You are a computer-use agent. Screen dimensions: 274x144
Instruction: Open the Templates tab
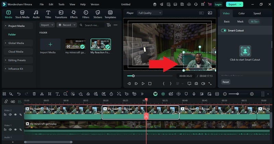[x=110, y=14]
